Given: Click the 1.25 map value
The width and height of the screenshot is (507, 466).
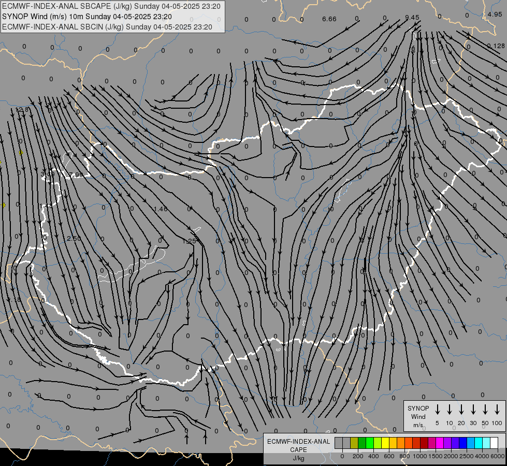Looking at the screenshot, I should pyautogui.click(x=189, y=241).
